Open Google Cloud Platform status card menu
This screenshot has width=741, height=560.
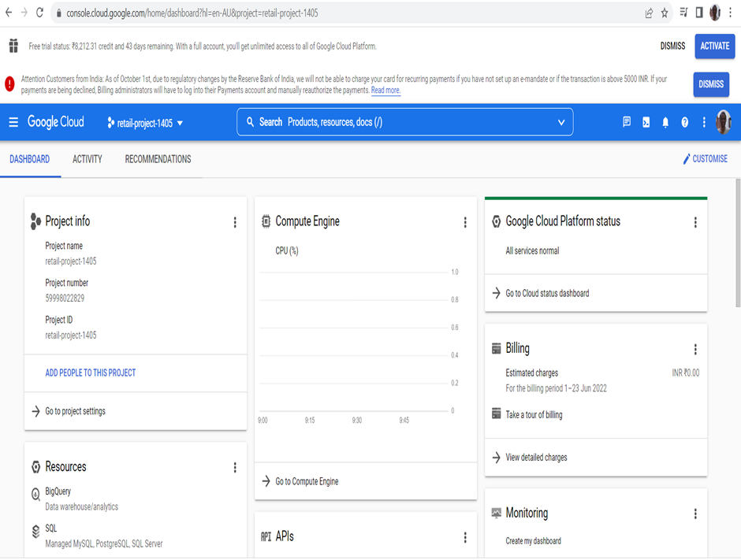pos(695,222)
